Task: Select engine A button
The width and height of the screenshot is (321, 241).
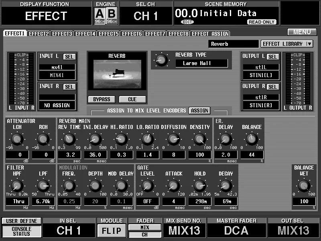Action: pos(100,16)
